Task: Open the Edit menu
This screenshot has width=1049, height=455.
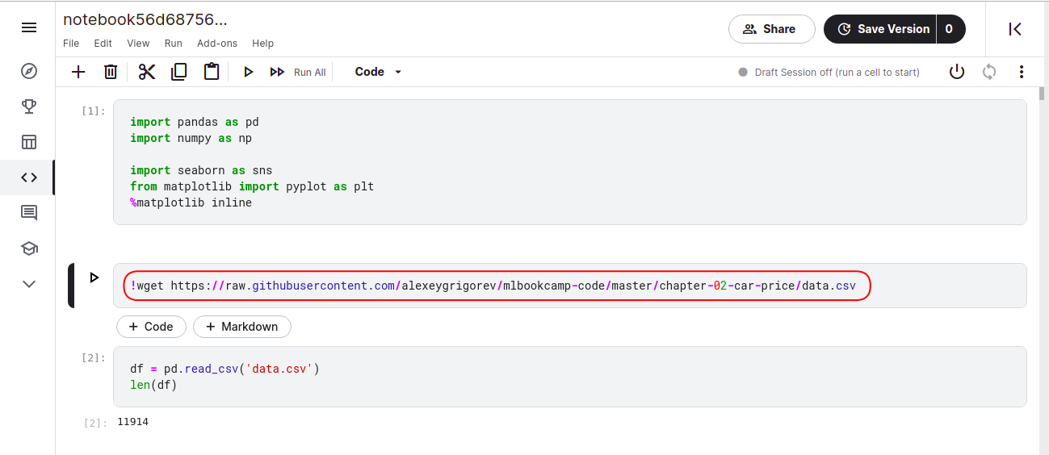Action: 103,44
